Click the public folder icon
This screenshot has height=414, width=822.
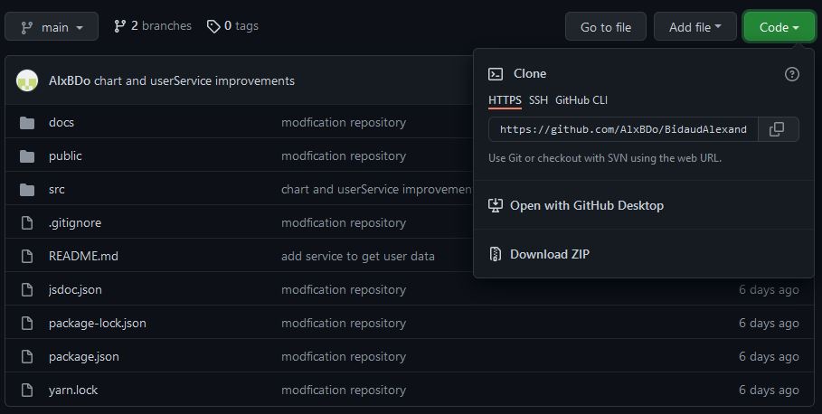27,156
